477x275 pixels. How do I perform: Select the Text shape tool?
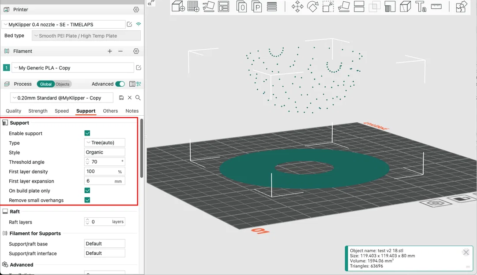[421, 6]
